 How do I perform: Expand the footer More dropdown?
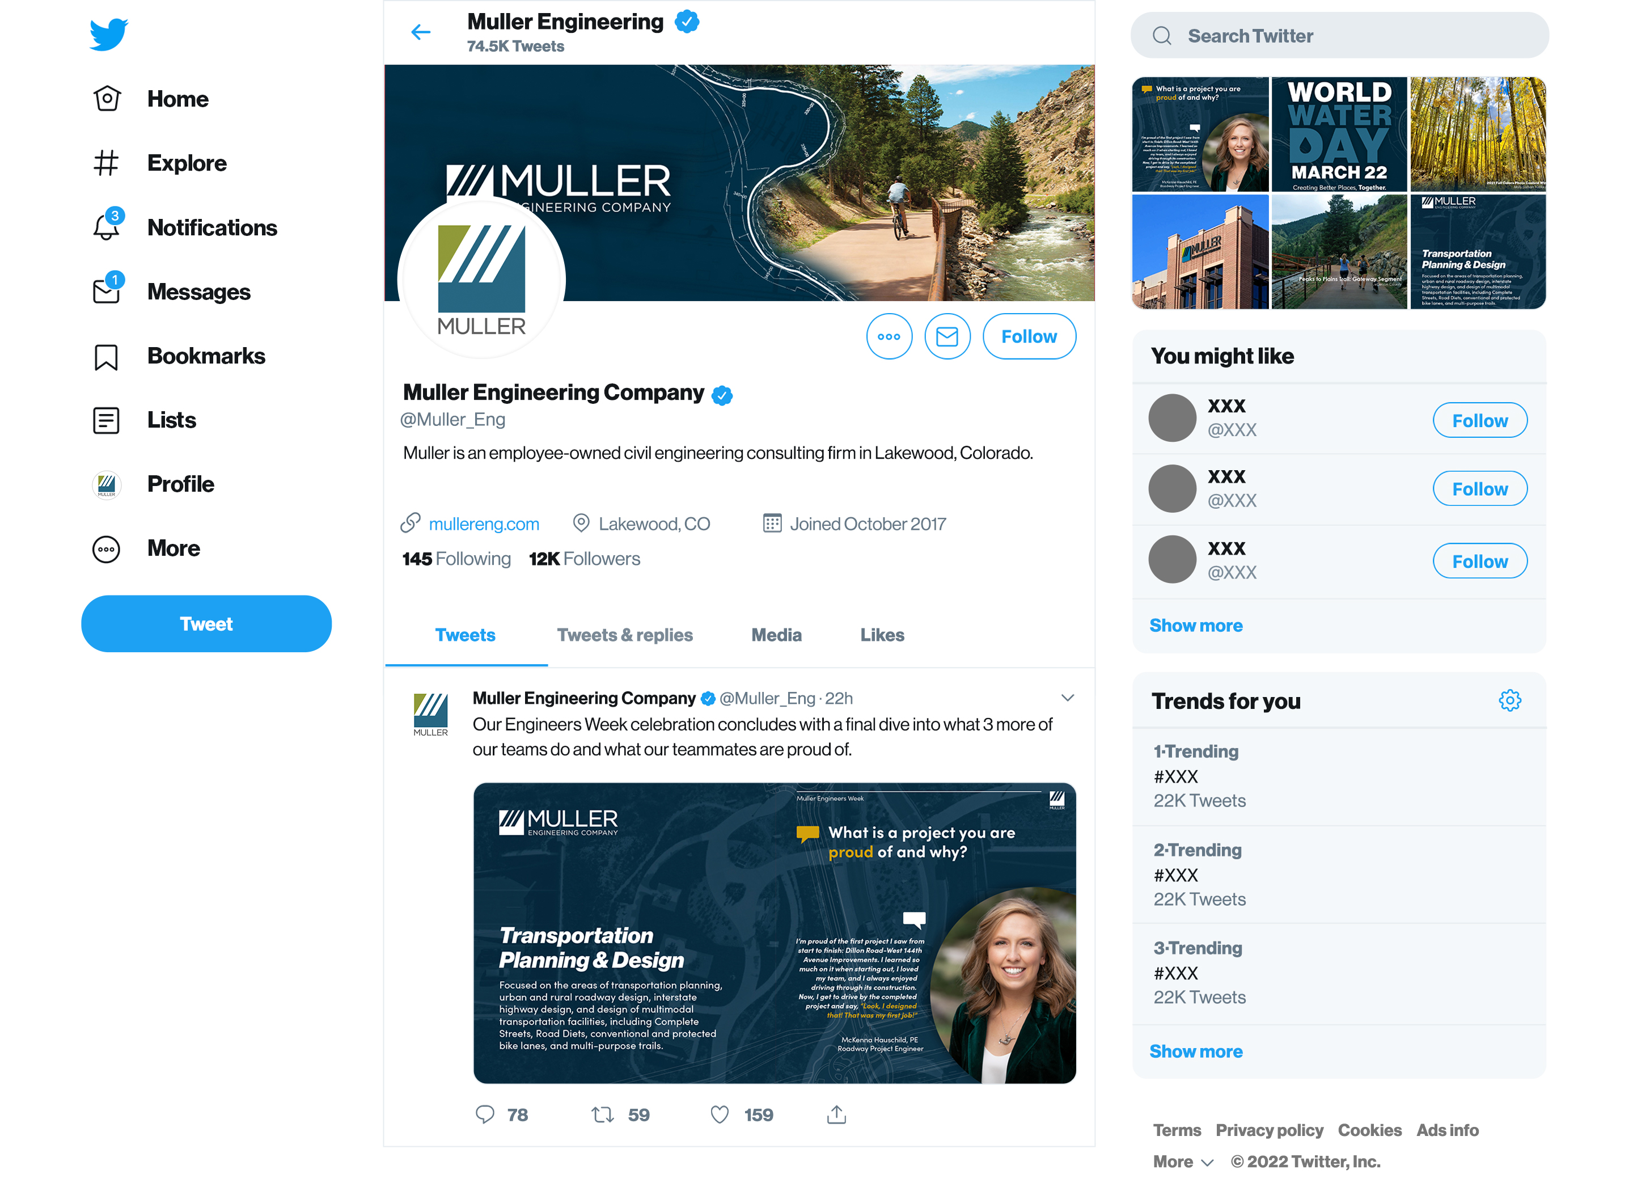pyautogui.click(x=1183, y=1161)
